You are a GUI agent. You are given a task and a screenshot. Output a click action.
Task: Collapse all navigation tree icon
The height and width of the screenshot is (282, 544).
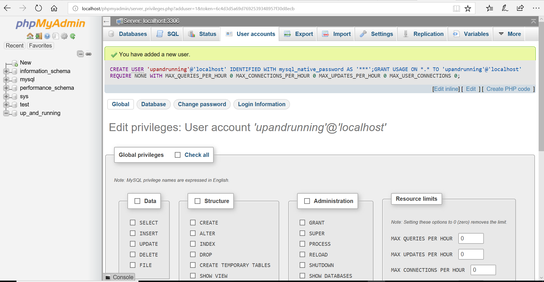point(80,54)
